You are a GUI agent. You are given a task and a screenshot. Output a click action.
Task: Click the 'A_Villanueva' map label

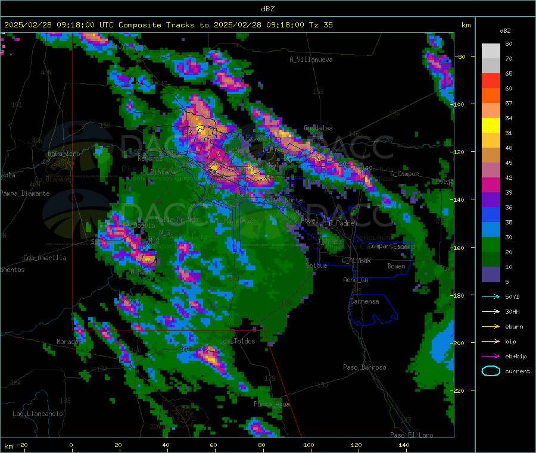(311, 60)
